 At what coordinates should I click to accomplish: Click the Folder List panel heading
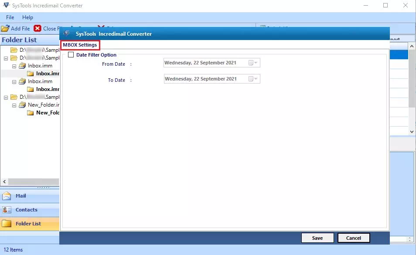pos(19,40)
